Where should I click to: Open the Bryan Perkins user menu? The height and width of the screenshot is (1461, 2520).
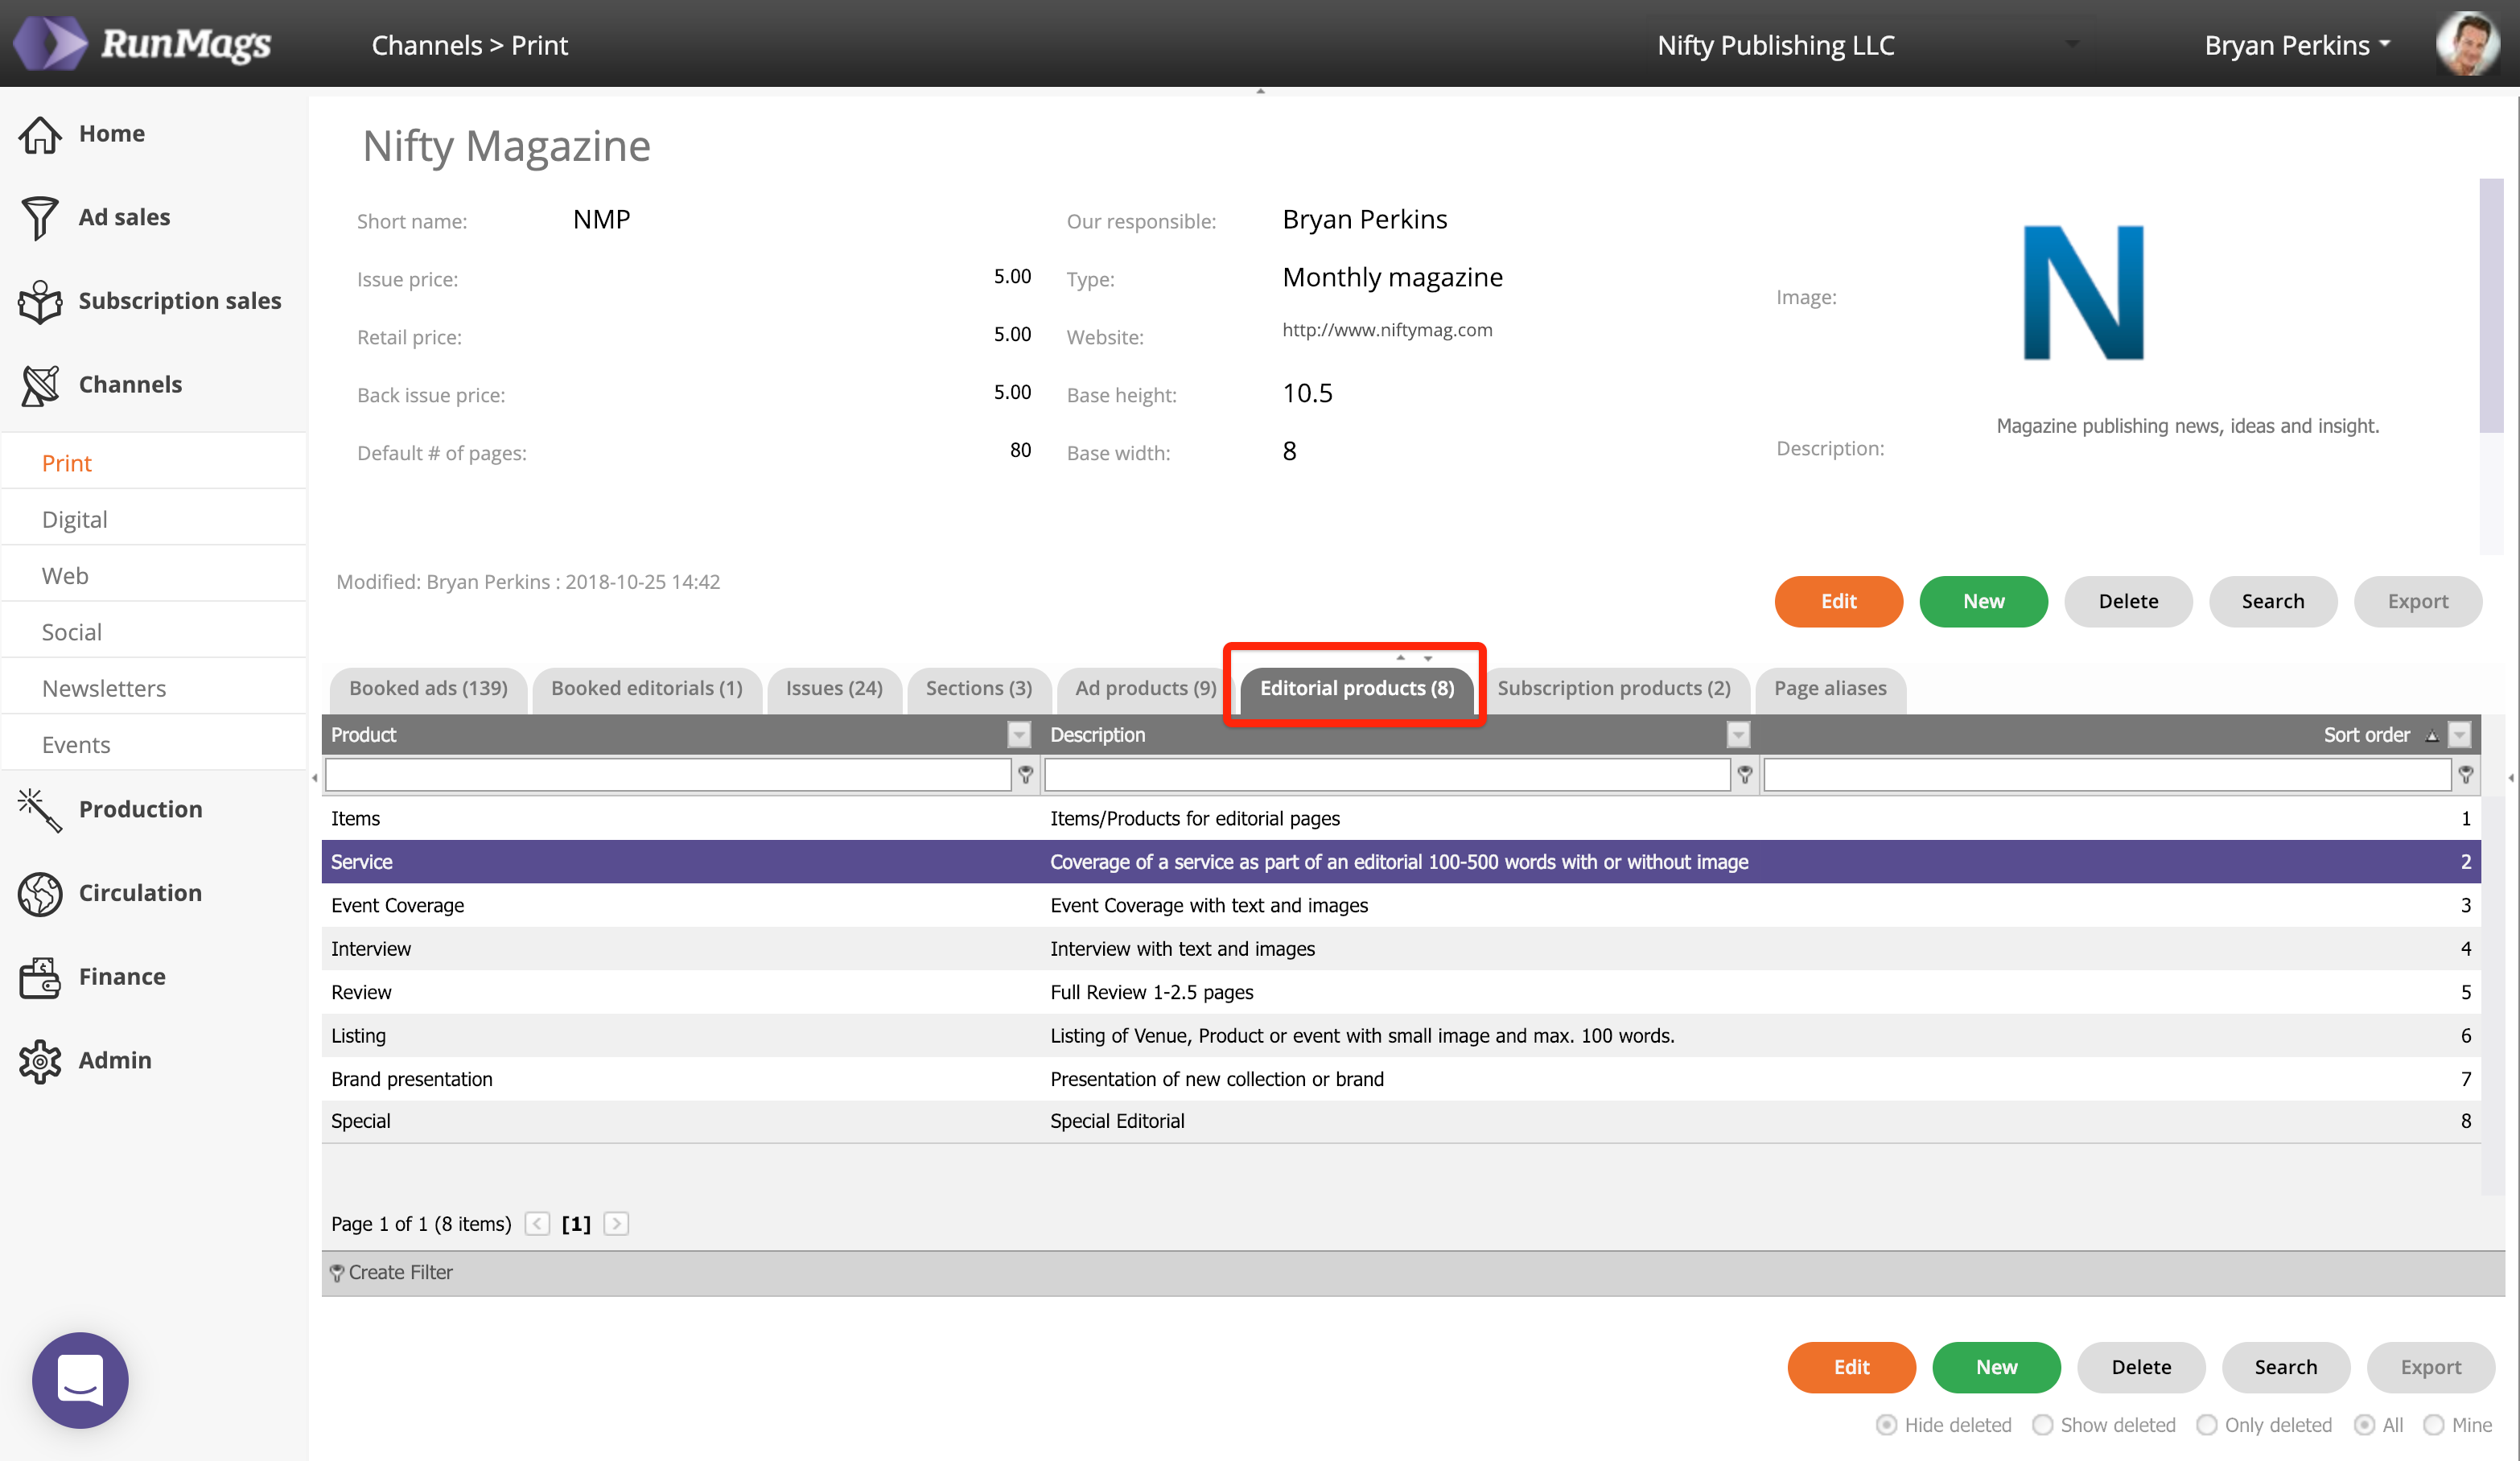click(x=2297, y=45)
